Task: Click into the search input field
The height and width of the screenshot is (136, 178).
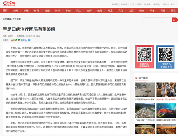Action: [x=155, y=20]
